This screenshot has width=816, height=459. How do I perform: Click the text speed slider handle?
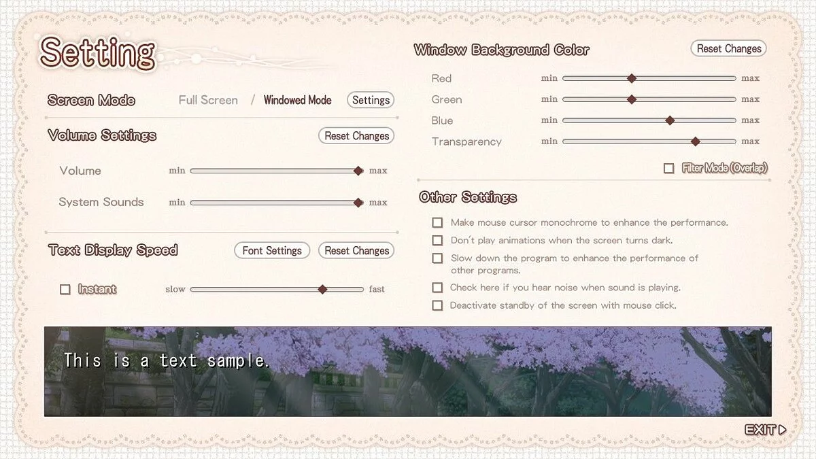click(x=322, y=289)
